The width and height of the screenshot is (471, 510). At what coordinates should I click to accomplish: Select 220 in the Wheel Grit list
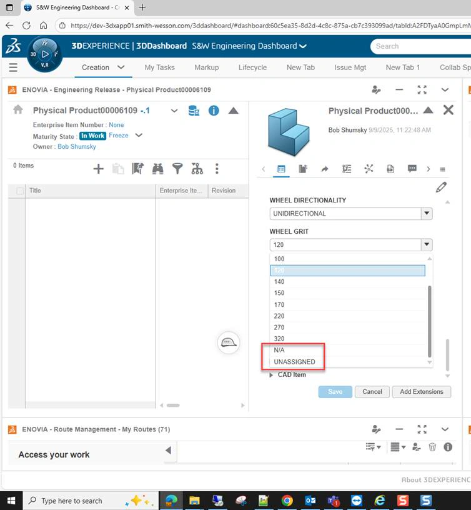click(347, 316)
